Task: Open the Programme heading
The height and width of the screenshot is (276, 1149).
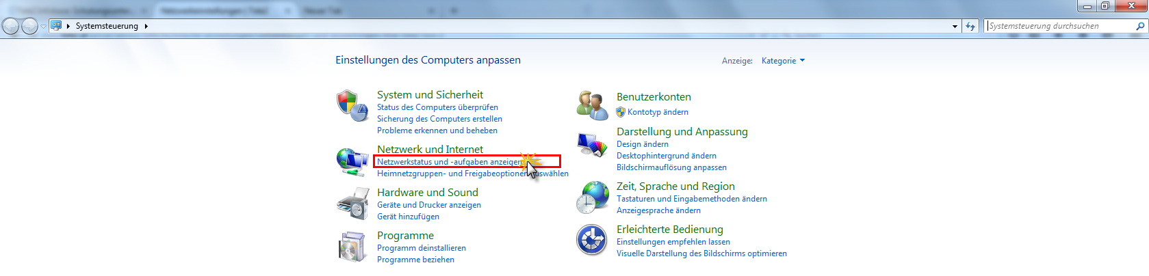Action: (x=405, y=236)
